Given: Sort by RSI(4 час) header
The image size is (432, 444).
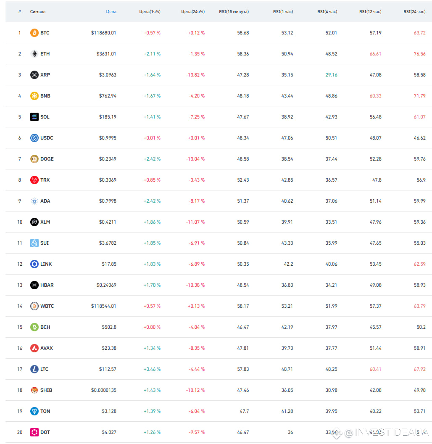Looking at the screenshot, I should tap(327, 12).
